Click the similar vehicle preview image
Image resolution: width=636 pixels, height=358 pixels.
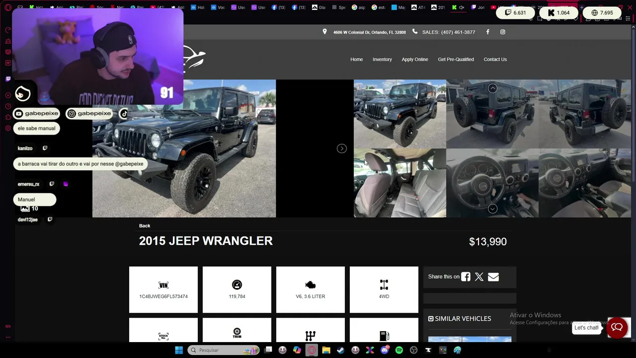pyautogui.click(x=470, y=339)
